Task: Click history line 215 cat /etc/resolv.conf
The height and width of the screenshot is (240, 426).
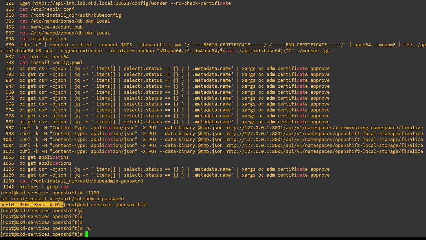Action: [x=47, y=9]
